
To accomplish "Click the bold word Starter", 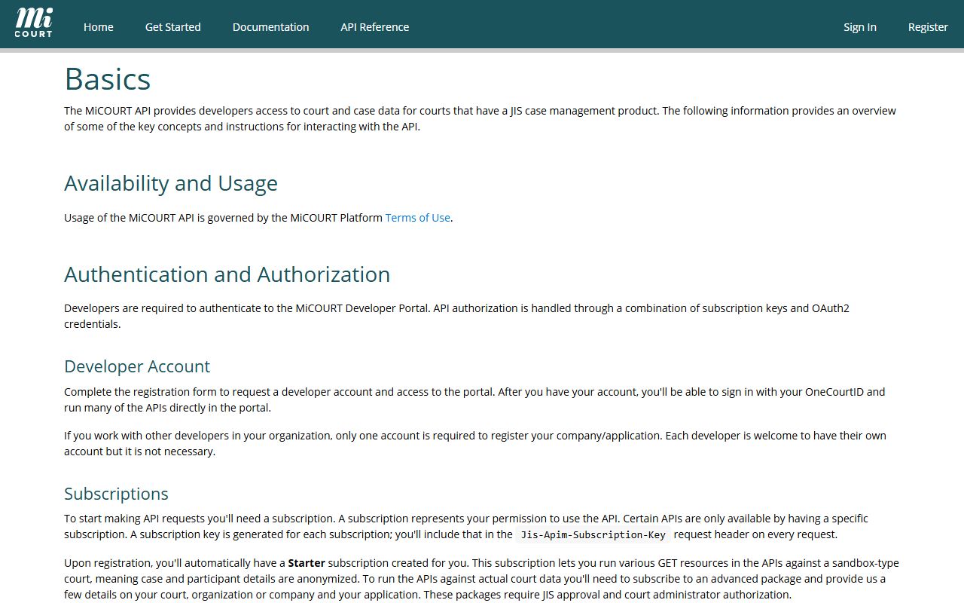I will pyautogui.click(x=307, y=563).
